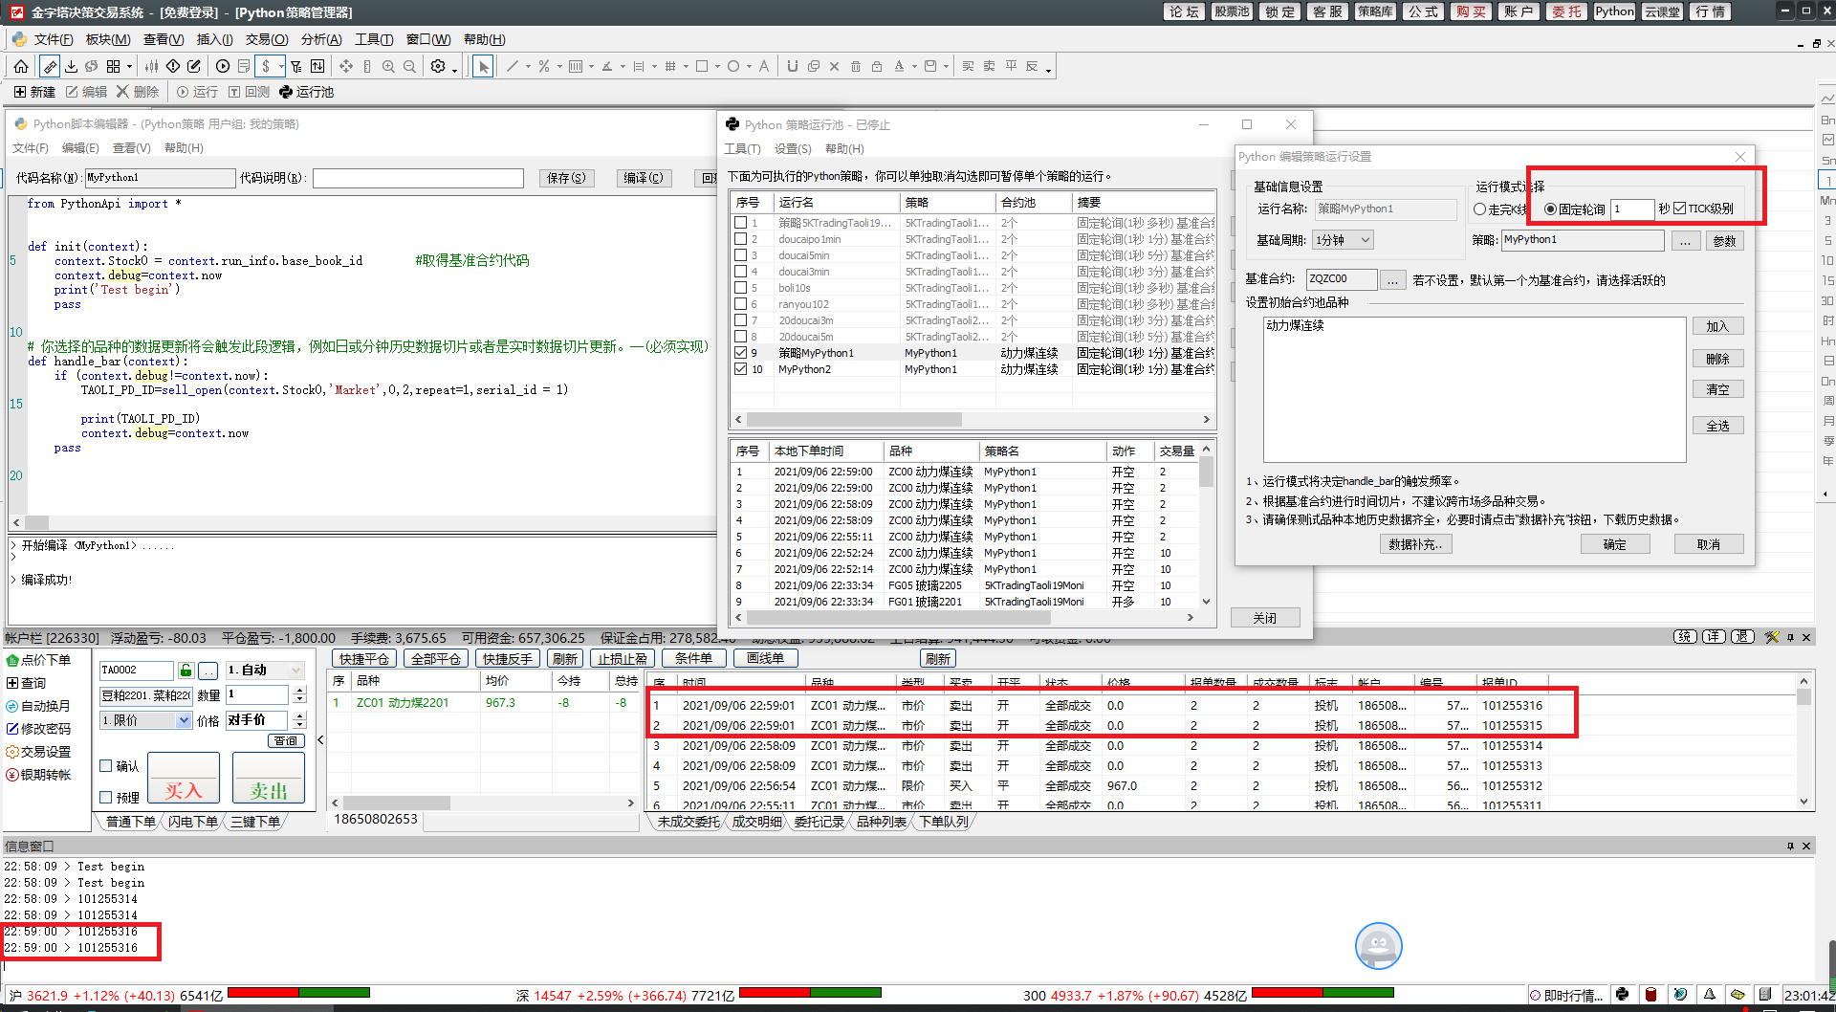Click the four-square window layout icon
This screenshot has height=1012, width=1836.
pos(113,66)
